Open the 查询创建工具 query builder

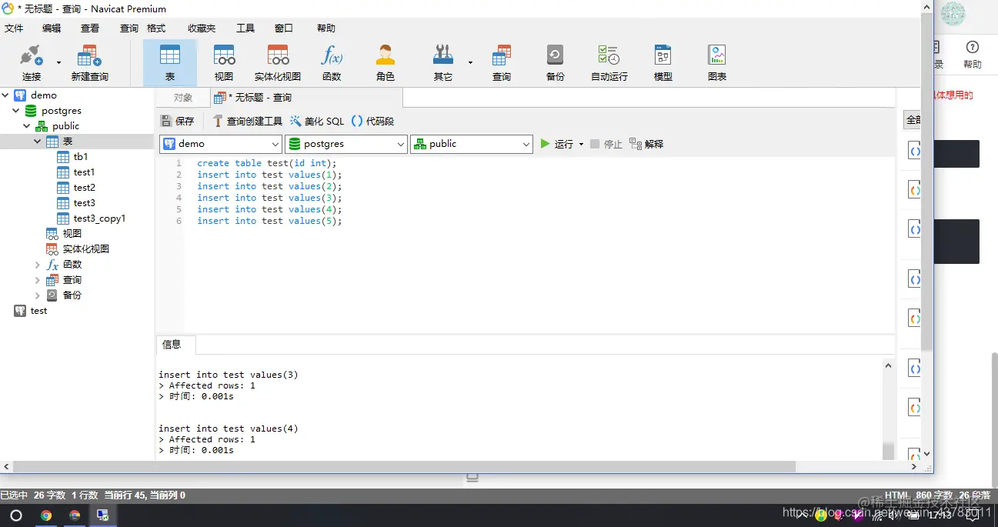pyautogui.click(x=248, y=121)
